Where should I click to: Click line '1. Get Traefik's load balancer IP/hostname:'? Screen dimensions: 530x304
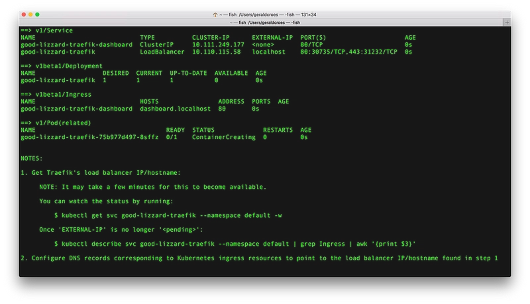pos(101,173)
